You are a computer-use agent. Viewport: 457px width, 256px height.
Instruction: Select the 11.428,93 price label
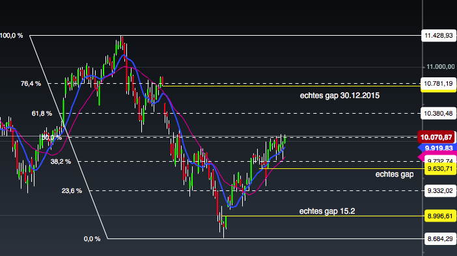(x=439, y=36)
